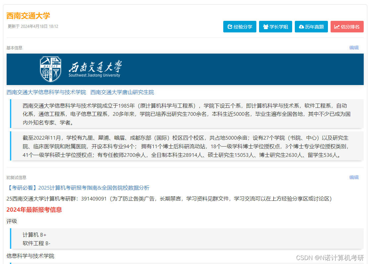
Task: Click the share icon in 经验分享
Action: click(230, 27)
